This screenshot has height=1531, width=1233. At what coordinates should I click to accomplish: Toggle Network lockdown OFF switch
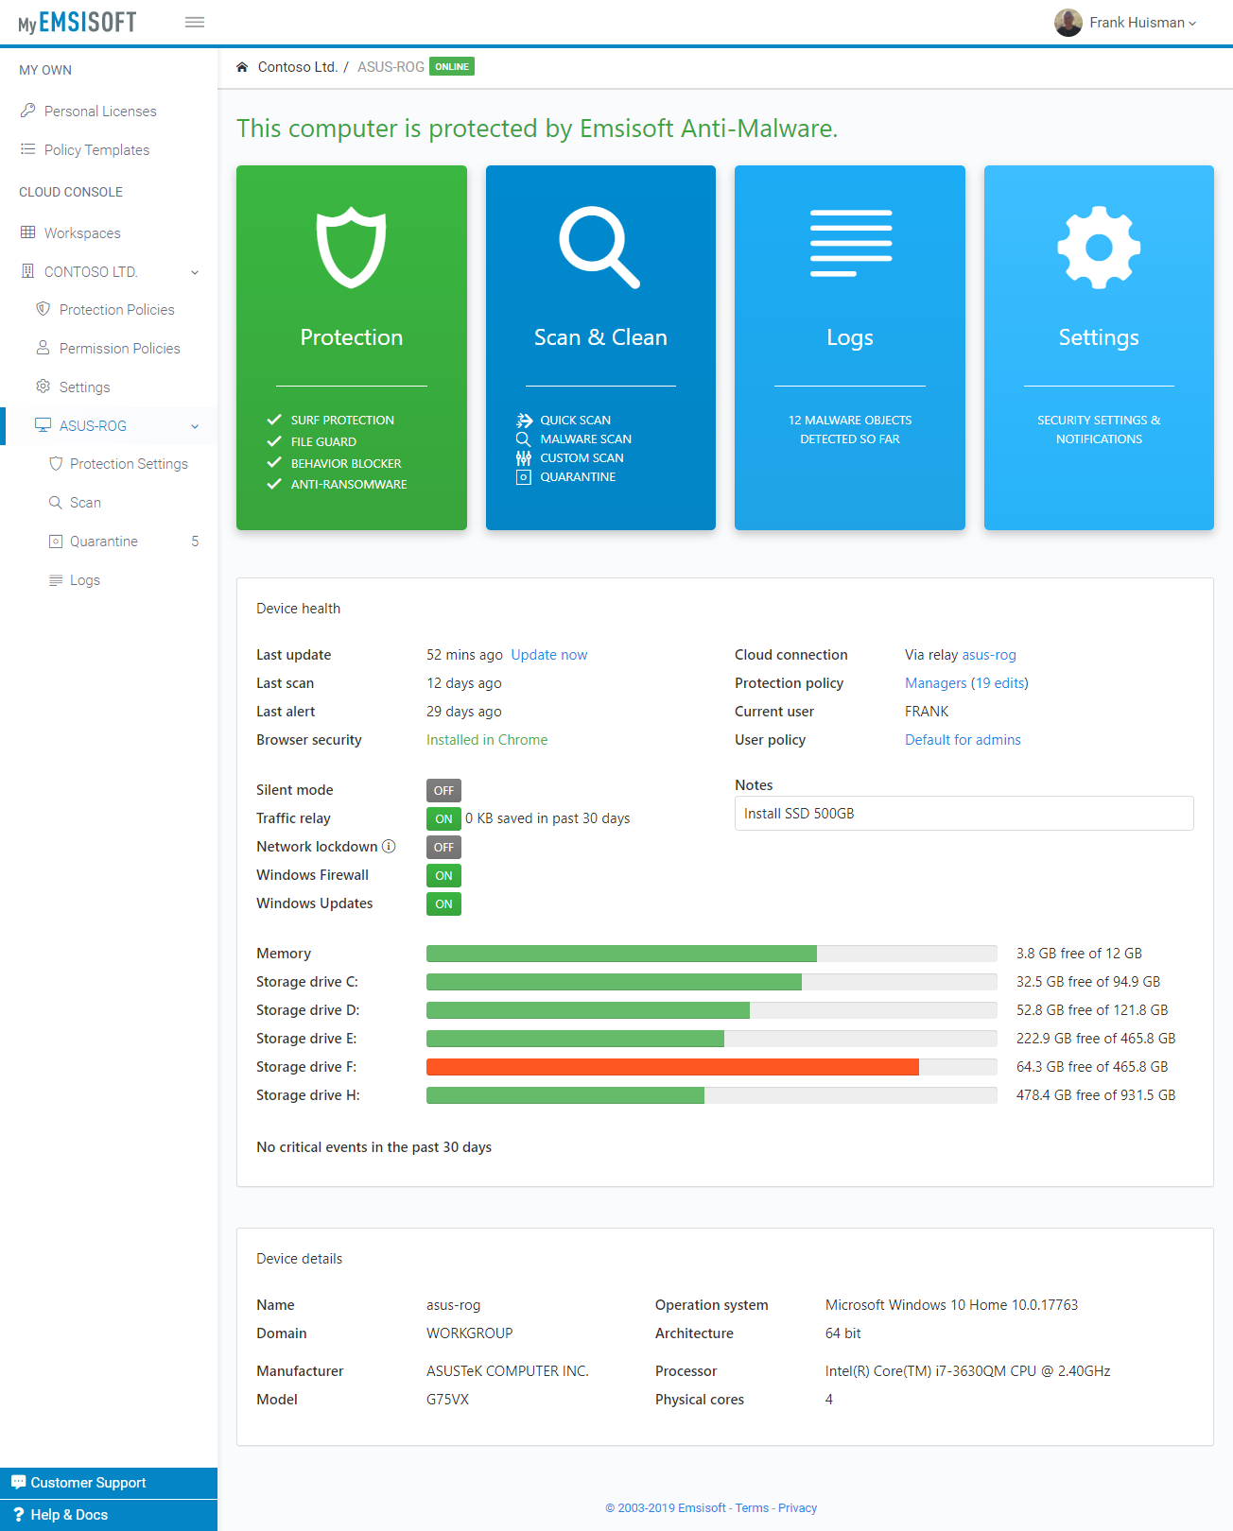[x=443, y=848]
